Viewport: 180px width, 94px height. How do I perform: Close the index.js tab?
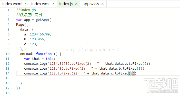tap(76, 4)
